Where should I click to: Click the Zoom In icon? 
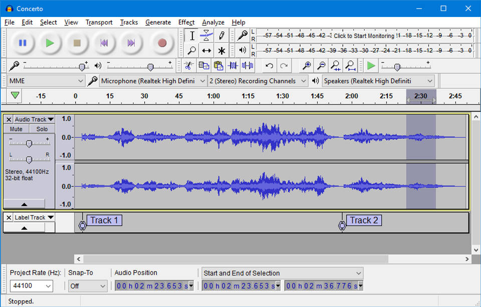[308, 65]
